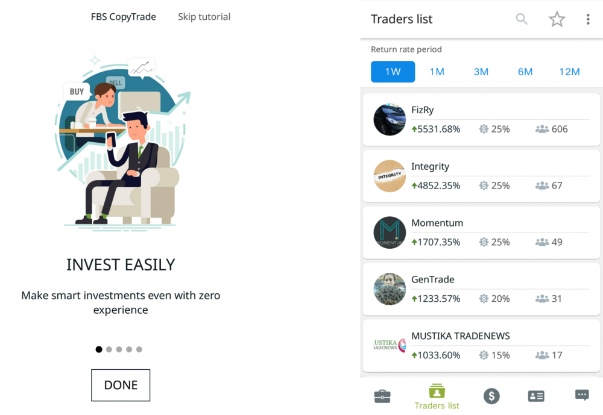603x415 pixels.
Task: Open the Momentum trader card
Action: (x=481, y=232)
